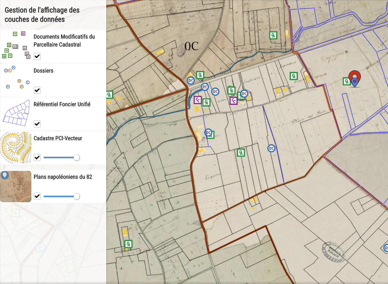The width and height of the screenshot is (388, 284).
Task: Click the green document marker in the map's bottom-left
Action: click(128, 244)
